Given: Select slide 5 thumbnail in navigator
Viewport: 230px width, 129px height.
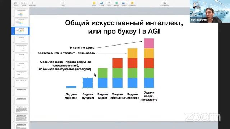Looking at the screenshot, I should [x=22, y=40].
